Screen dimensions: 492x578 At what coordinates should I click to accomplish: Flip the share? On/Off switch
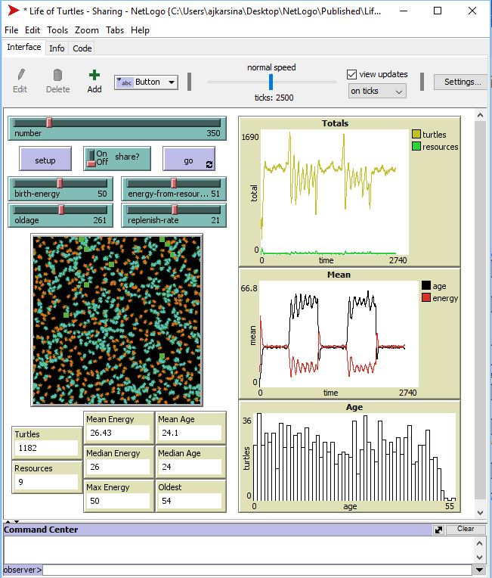pyautogui.click(x=91, y=157)
